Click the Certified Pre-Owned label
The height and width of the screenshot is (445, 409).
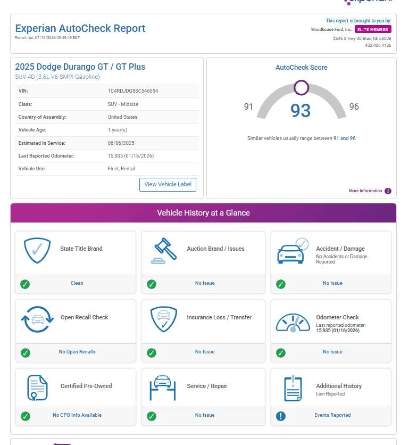86,386
